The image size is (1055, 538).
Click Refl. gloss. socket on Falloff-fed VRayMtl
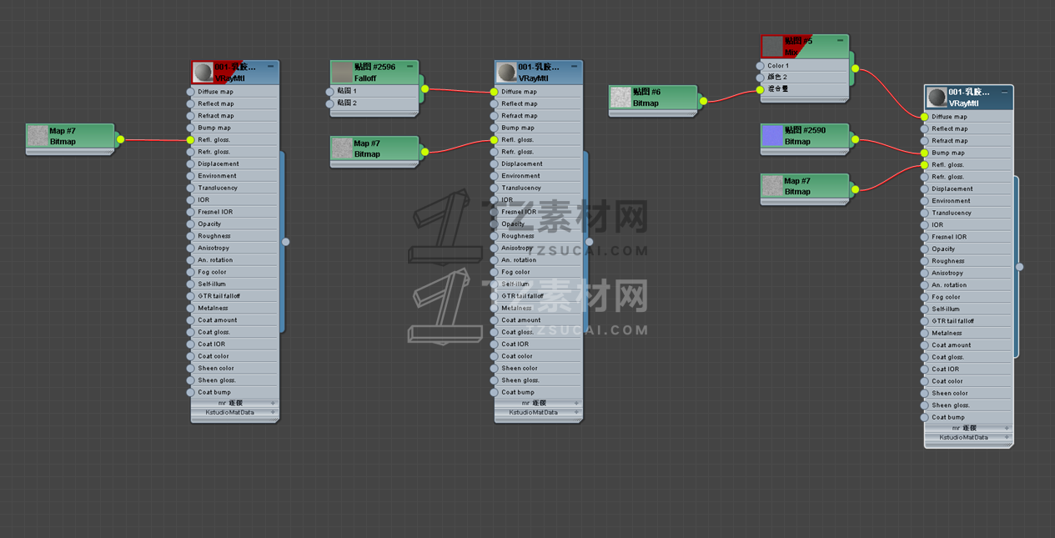pos(494,140)
